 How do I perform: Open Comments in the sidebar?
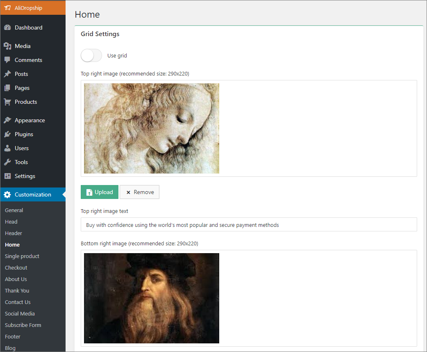click(x=33, y=60)
